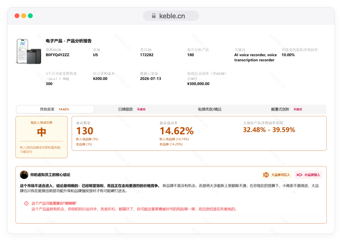Open the AI voice recorder product thumbnail
This screenshot has width=342, height=241.
pos(28,52)
